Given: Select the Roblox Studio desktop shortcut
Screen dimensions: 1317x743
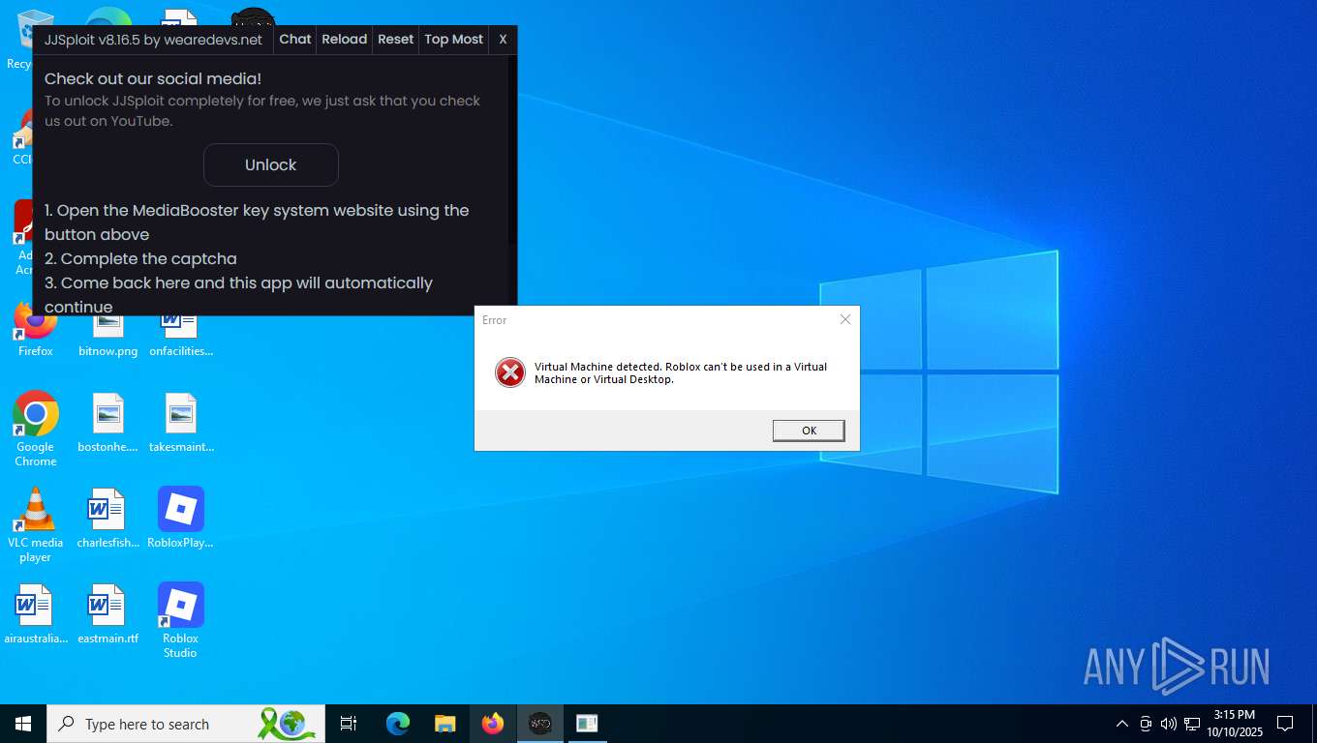Looking at the screenshot, I should (x=180, y=620).
